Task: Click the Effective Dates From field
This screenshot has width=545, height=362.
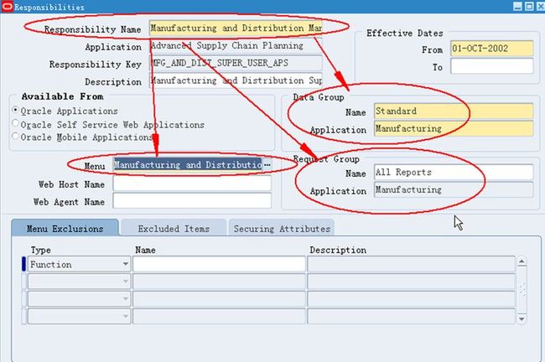Action: (492, 49)
